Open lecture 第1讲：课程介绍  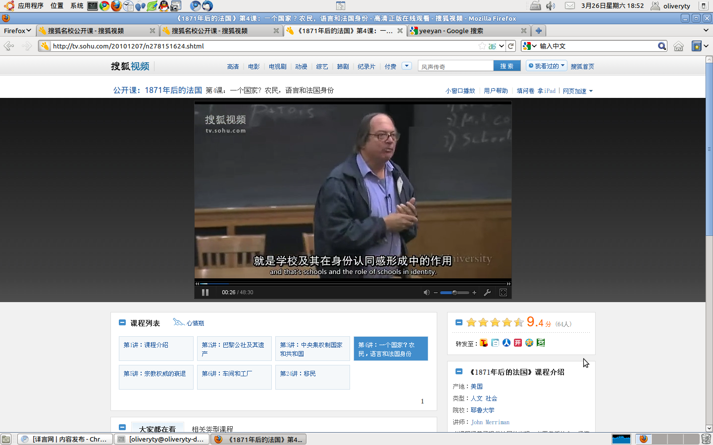click(156, 349)
